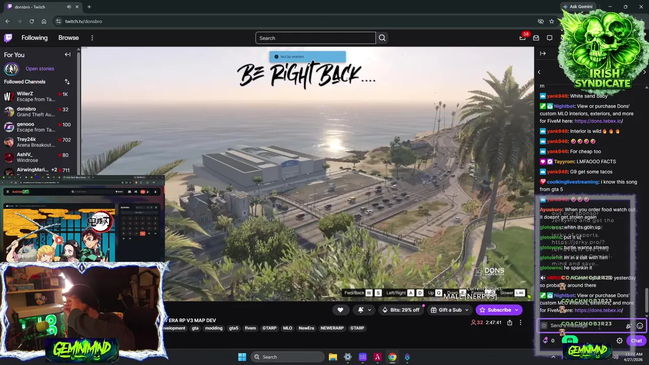The width and height of the screenshot is (649, 365).
Task: View site information icon in address bar
Action: [x=58, y=21]
